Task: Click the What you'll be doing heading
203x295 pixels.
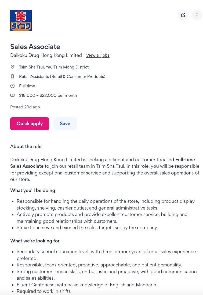Action: [x=32, y=190]
